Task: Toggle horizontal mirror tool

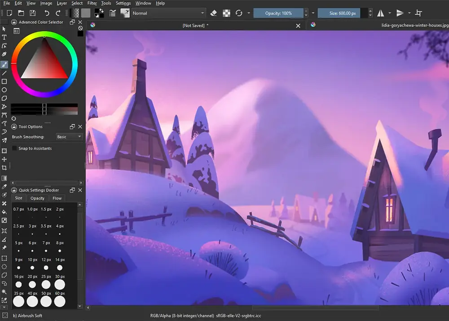Action: coord(381,13)
